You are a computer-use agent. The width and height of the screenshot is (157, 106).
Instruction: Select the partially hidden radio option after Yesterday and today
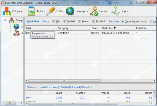tap(151, 21)
